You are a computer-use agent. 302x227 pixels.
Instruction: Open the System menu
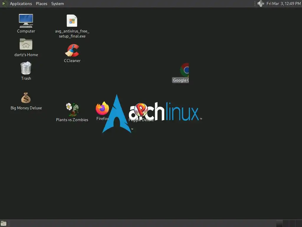click(58, 4)
